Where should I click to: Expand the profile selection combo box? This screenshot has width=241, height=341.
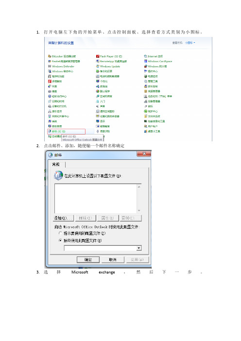139,248
